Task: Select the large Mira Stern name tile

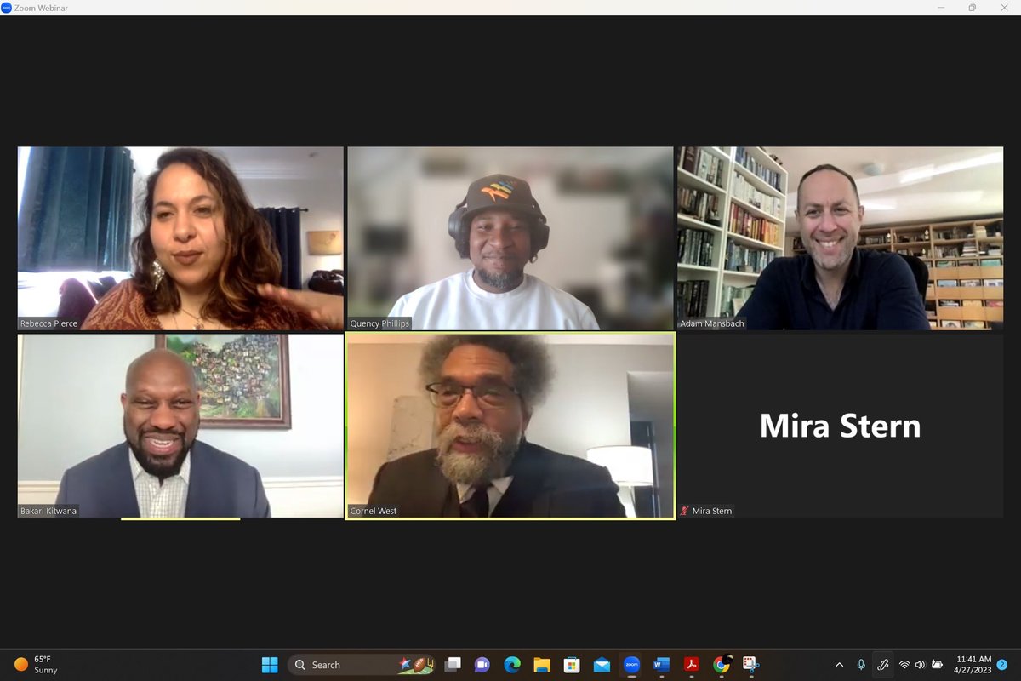Action: pos(840,426)
